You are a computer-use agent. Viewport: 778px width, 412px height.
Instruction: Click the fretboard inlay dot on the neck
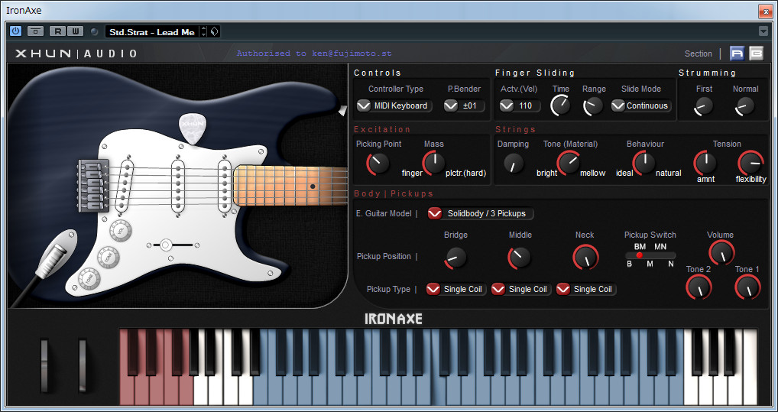(313, 187)
